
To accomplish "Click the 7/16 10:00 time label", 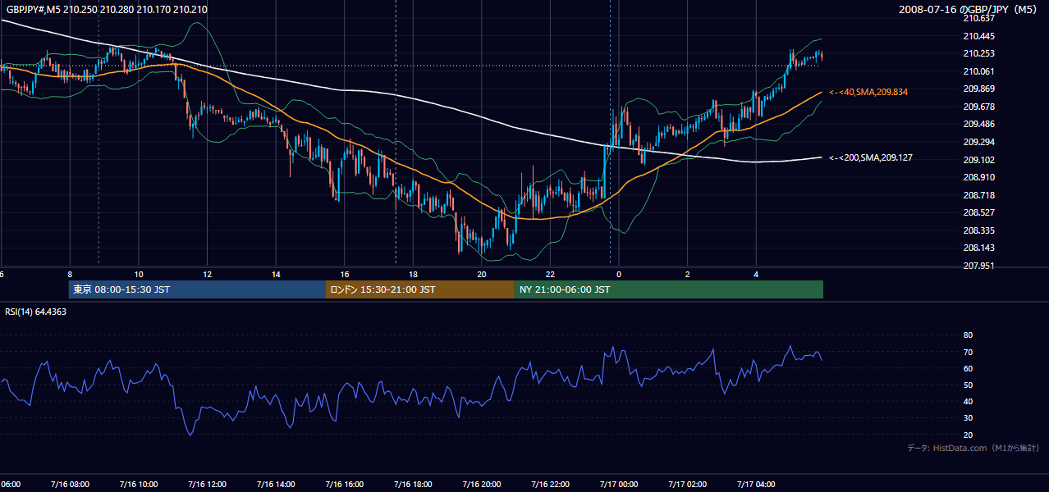I will pyautogui.click(x=138, y=484).
